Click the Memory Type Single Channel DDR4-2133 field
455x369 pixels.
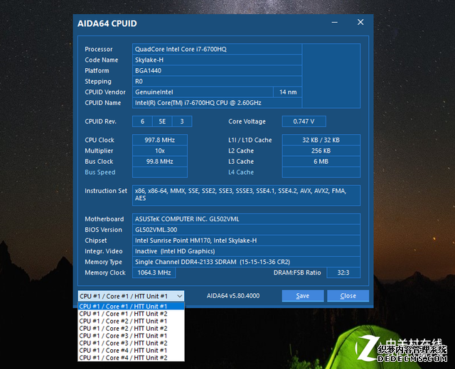pos(247,262)
